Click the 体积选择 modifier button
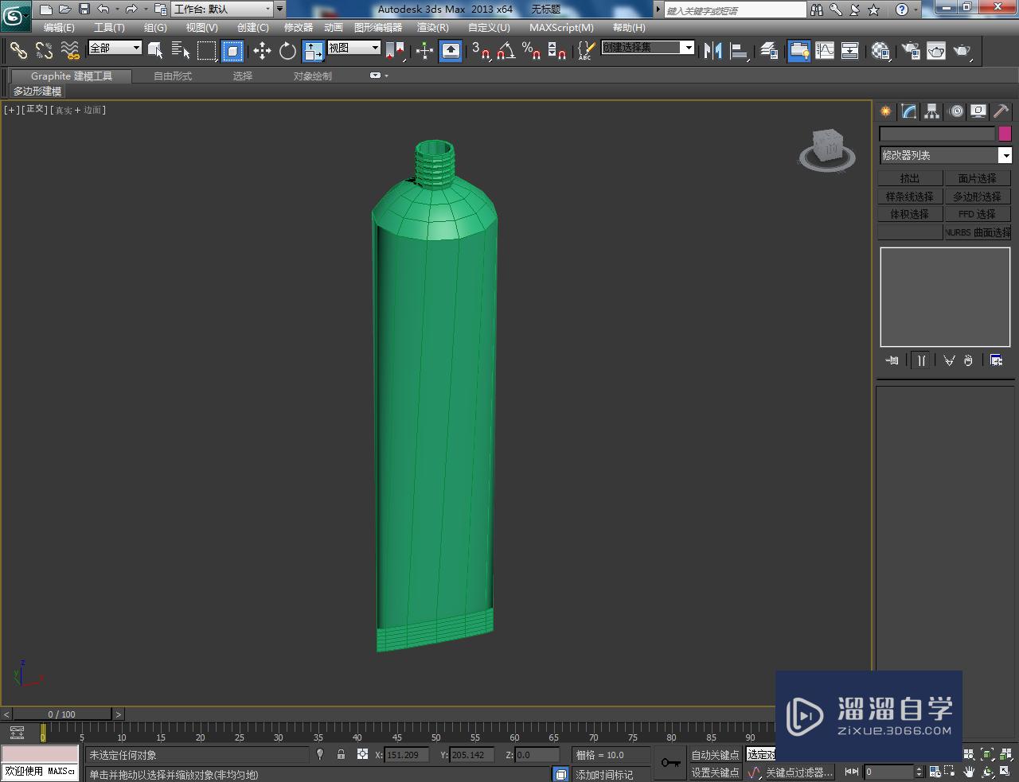Screen dimensions: 1019x782 tap(910, 214)
